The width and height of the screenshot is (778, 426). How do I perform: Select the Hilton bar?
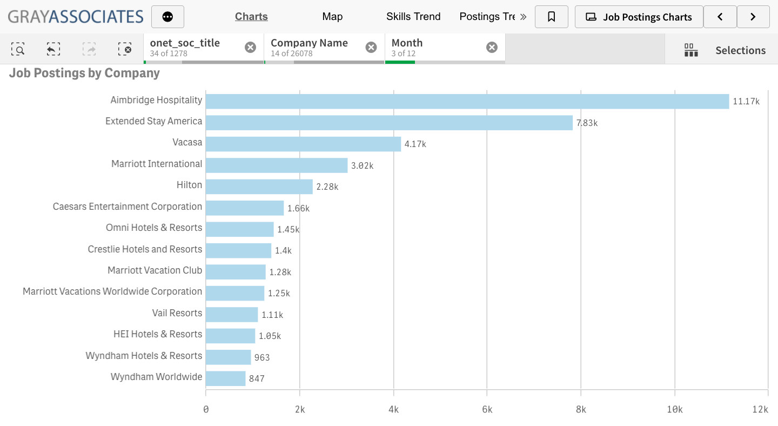click(x=259, y=187)
